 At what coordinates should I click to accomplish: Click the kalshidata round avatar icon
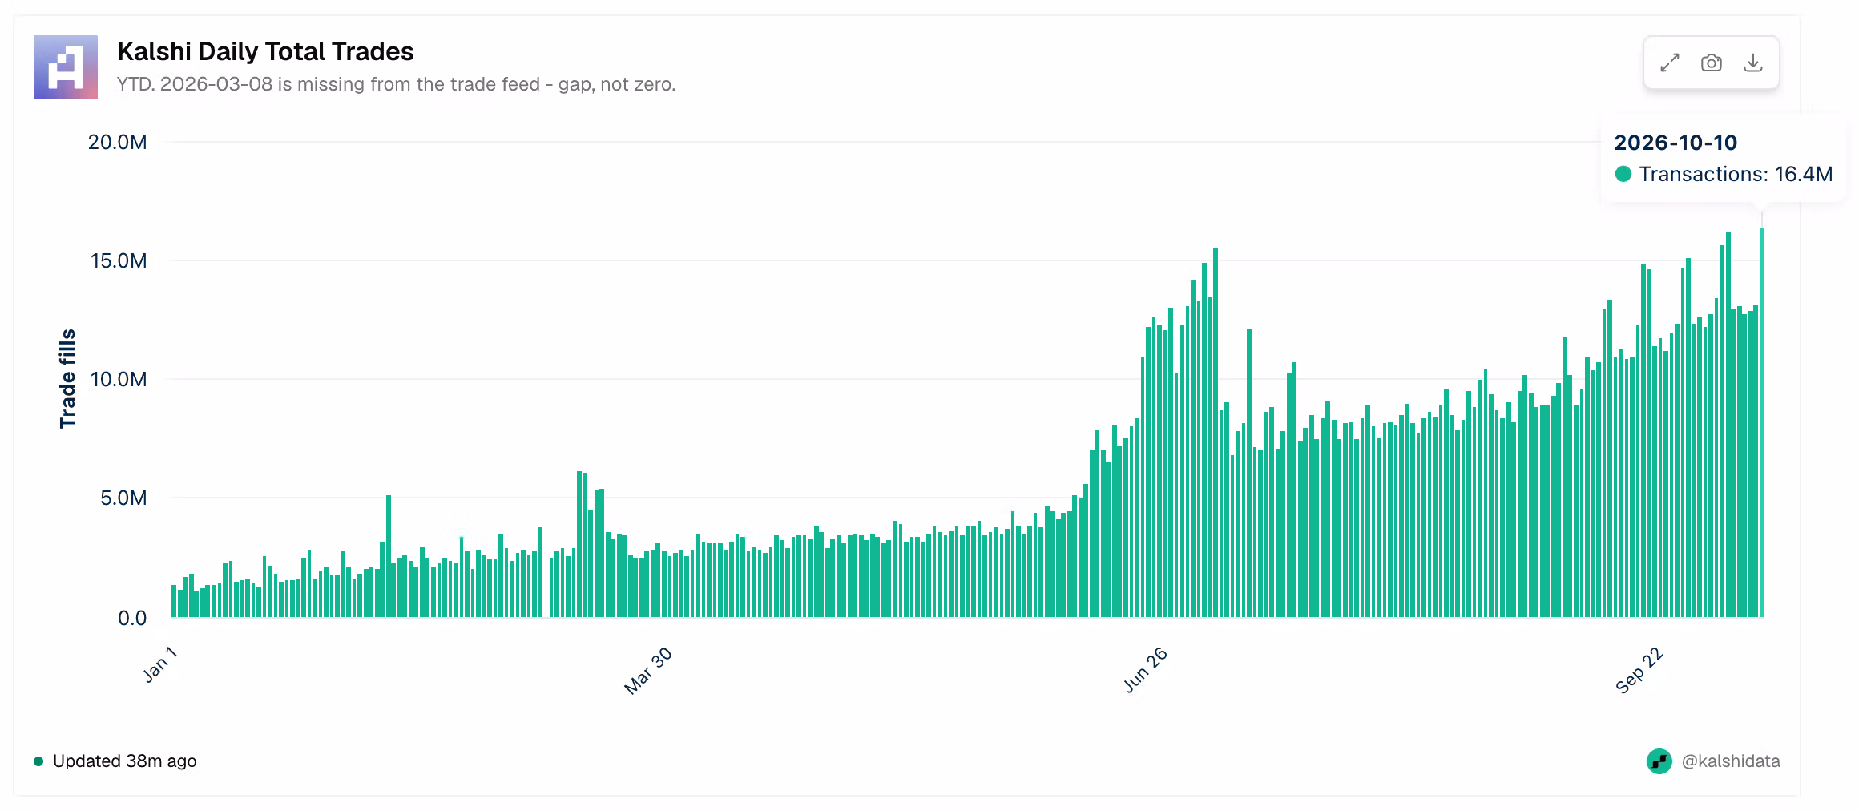click(x=1659, y=761)
